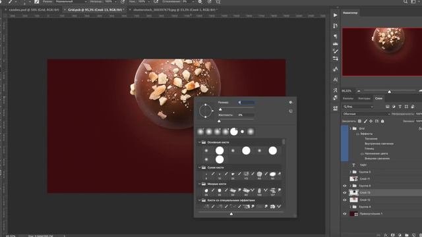Click brush picker vertical scrollbar

point(283,142)
